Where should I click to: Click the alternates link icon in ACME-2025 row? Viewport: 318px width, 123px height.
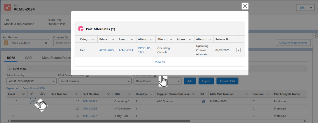(33, 101)
